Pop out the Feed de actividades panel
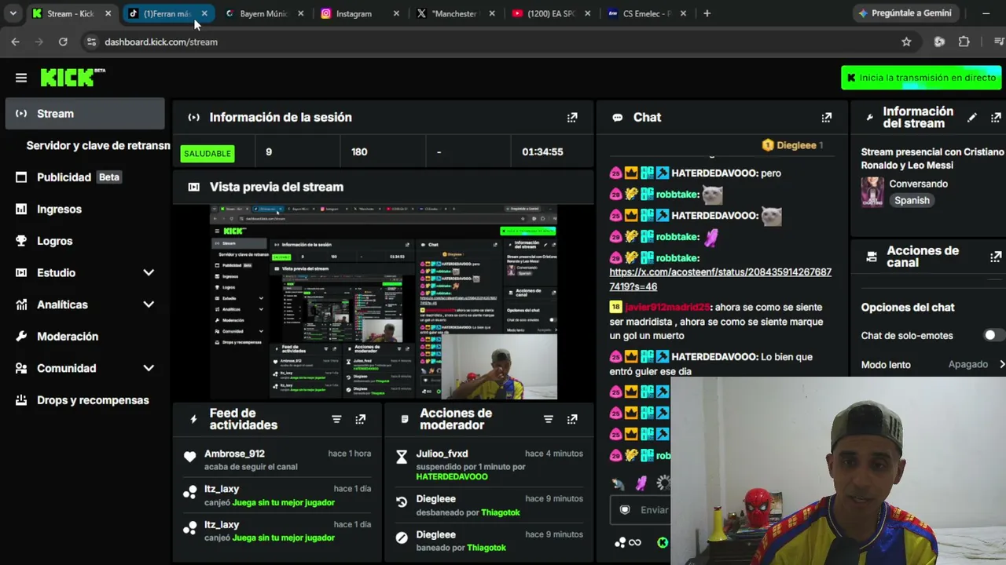Viewport: 1006px width, 565px height. (x=360, y=419)
